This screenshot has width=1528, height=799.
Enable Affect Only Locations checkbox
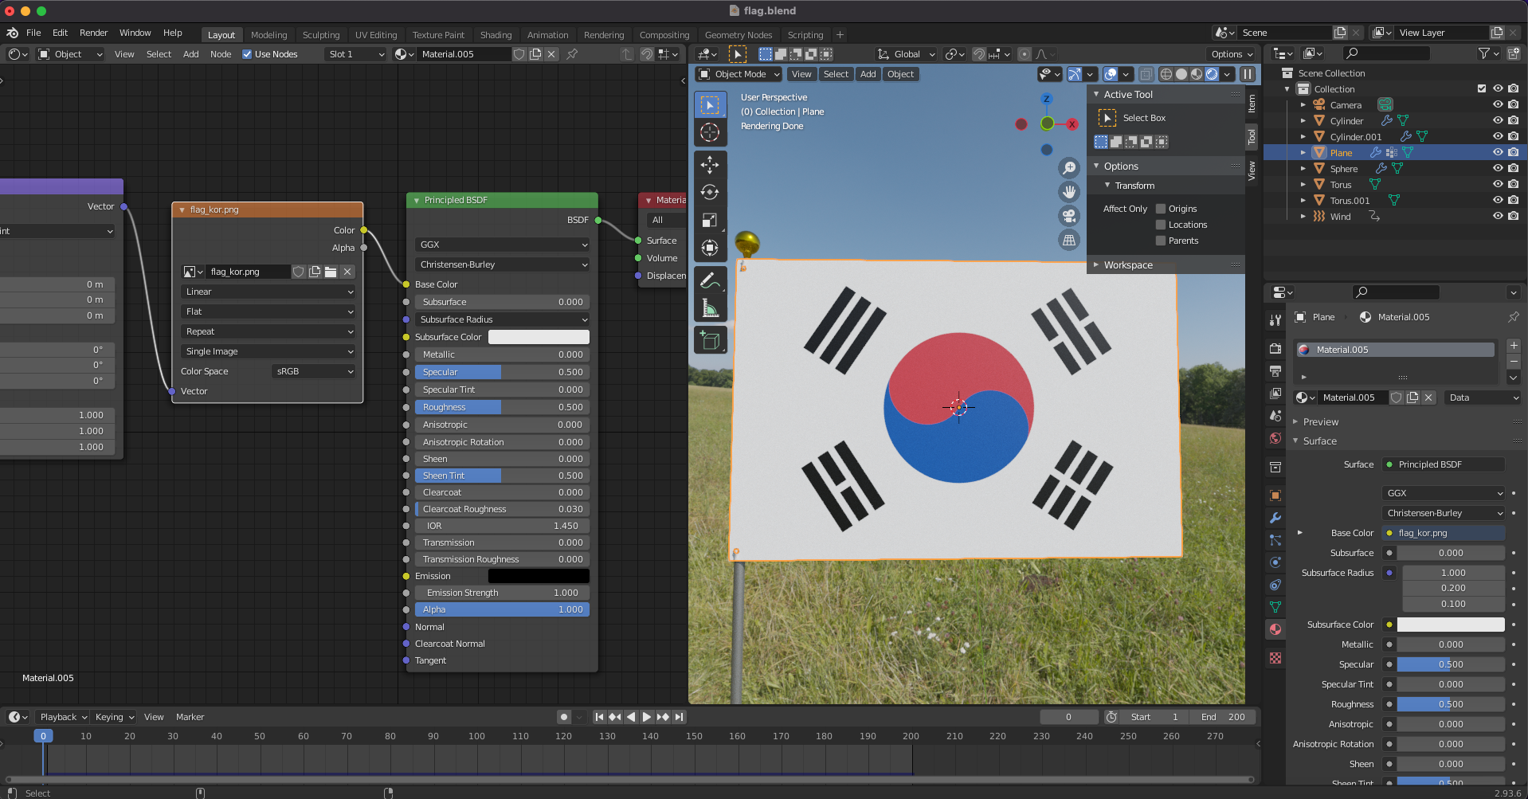point(1161,225)
